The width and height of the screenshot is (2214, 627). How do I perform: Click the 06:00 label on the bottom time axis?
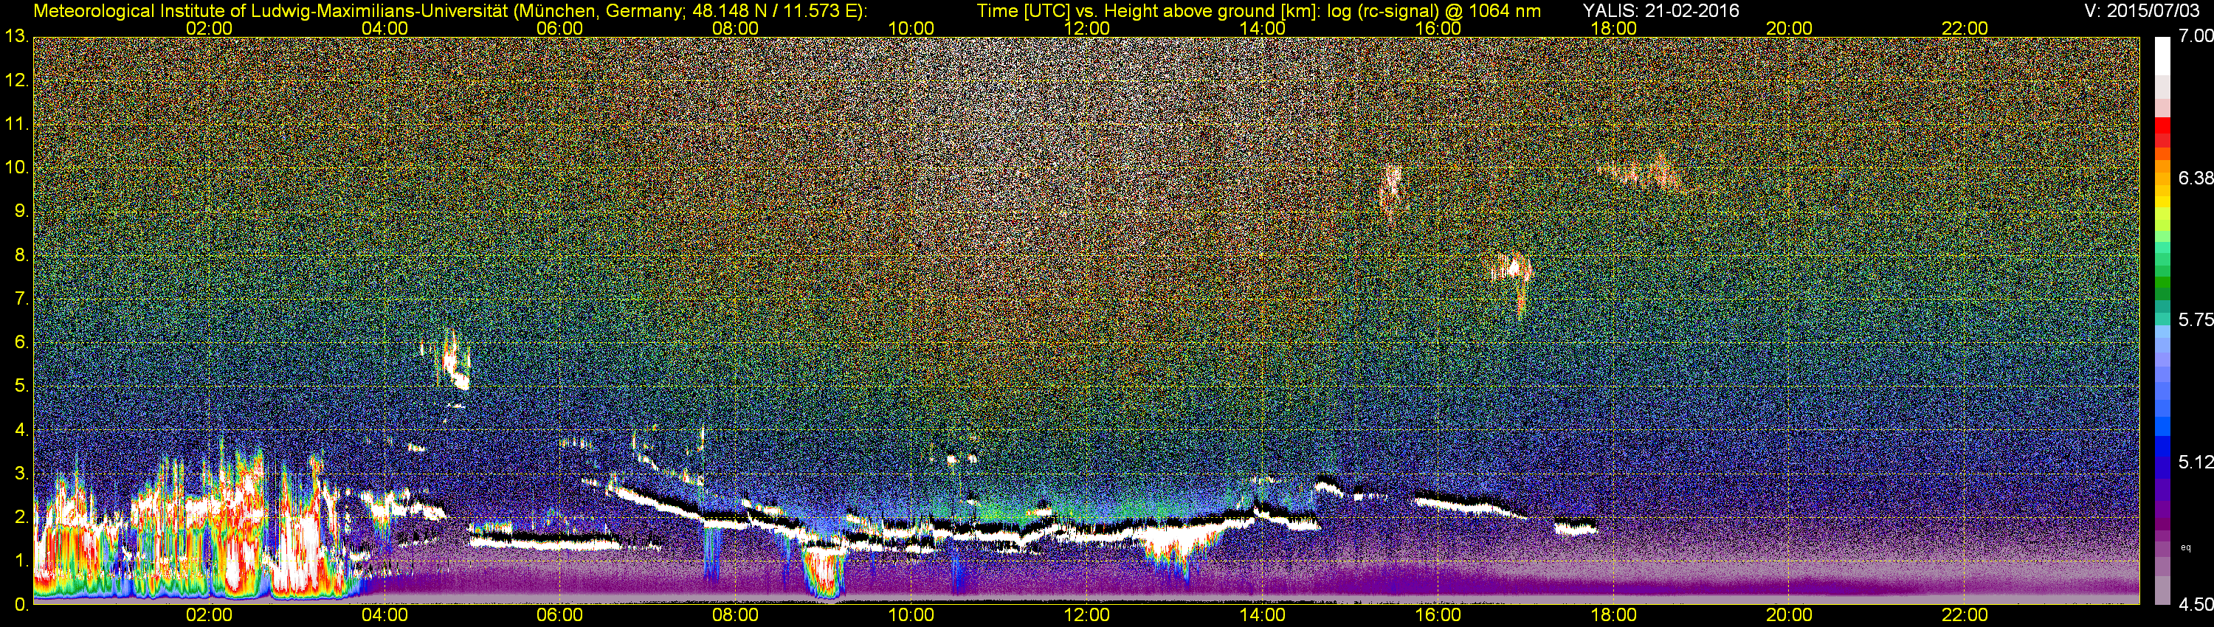[x=559, y=616]
